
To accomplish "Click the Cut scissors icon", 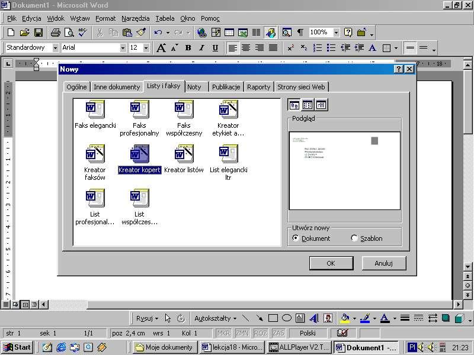I will coord(100,33).
